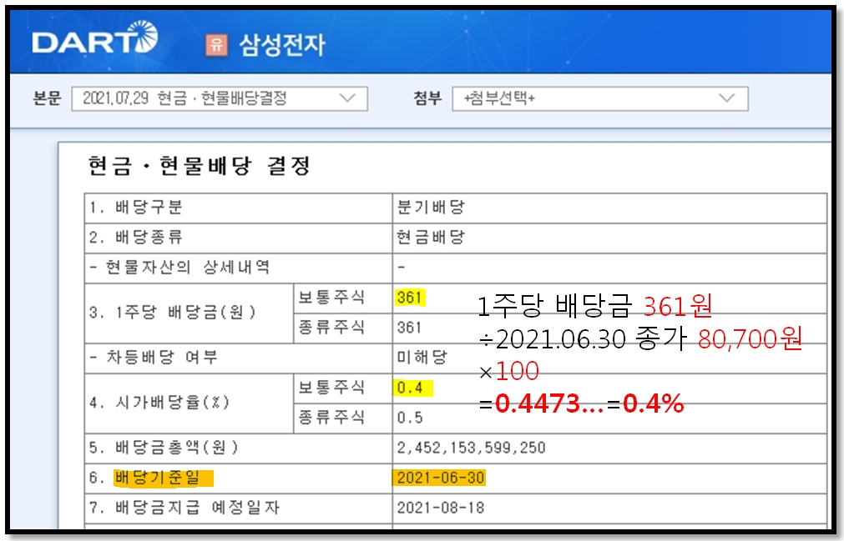The height and width of the screenshot is (541, 844).
Task: Click the DART logo
Action: (94, 38)
